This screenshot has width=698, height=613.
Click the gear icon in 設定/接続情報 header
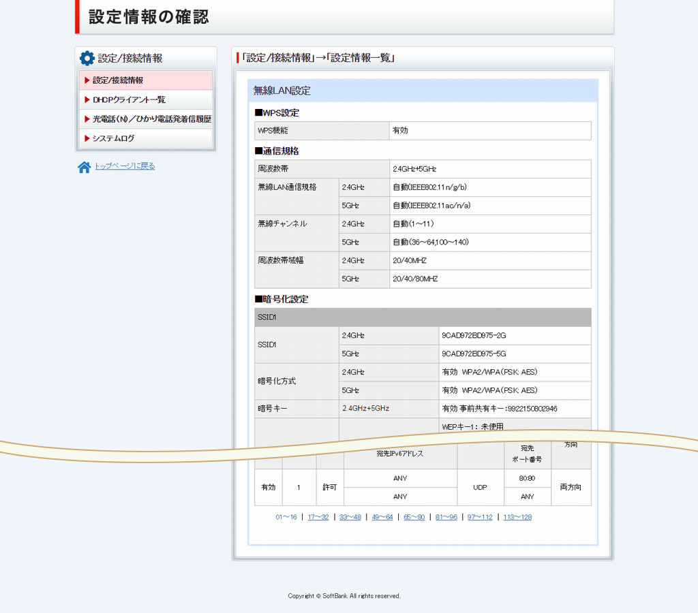(x=87, y=59)
